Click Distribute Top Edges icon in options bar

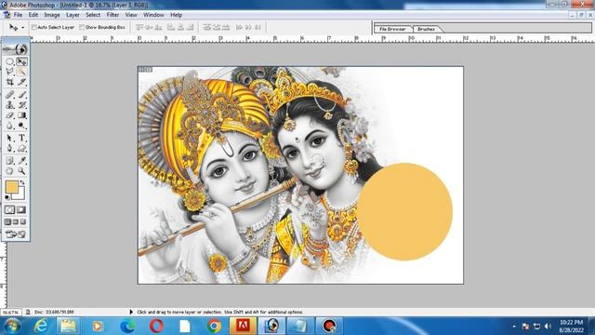pos(206,27)
